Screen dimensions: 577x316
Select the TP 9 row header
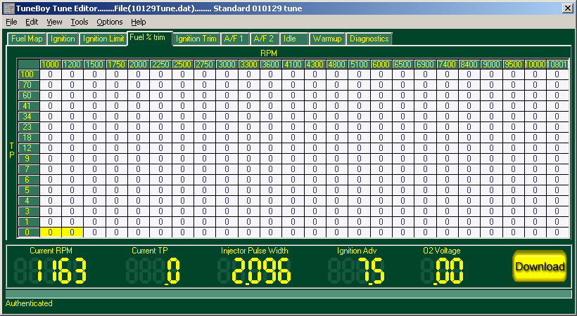pyautogui.click(x=29, y=159)
